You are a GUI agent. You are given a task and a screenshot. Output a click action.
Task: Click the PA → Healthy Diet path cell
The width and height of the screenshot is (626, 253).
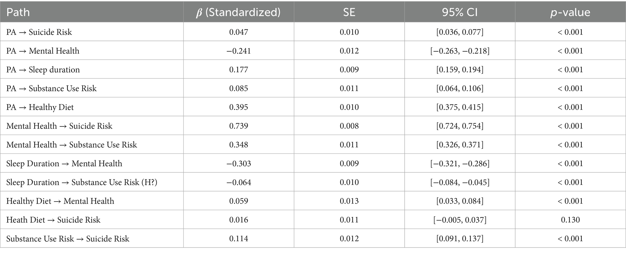[x=40, y=107]
